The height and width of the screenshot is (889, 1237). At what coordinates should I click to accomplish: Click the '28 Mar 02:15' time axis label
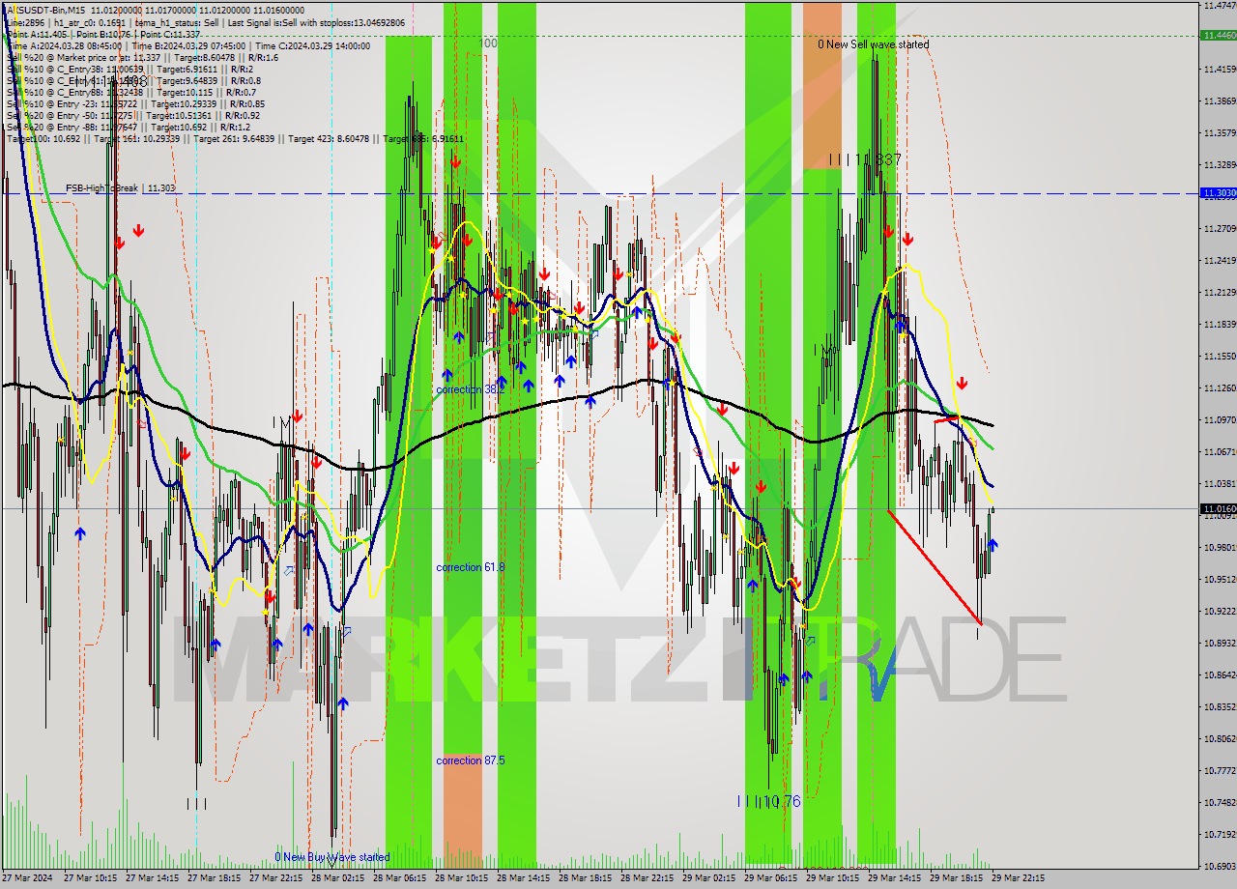337,878
